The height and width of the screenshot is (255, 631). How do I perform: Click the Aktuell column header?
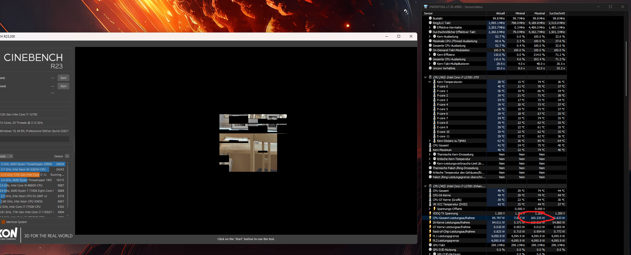coord(497,13)
